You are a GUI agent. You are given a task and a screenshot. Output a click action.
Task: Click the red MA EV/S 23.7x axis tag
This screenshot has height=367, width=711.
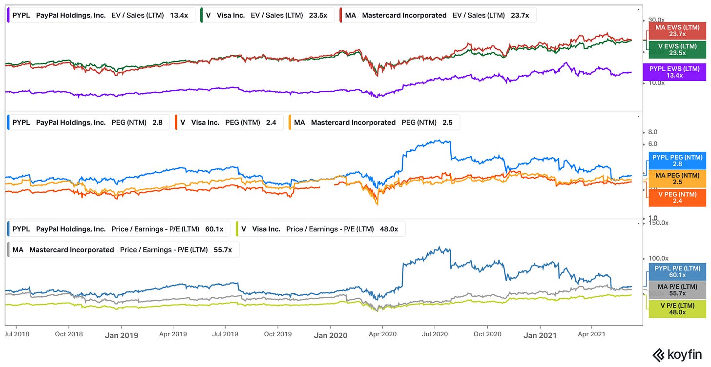(x=676, y=30)
